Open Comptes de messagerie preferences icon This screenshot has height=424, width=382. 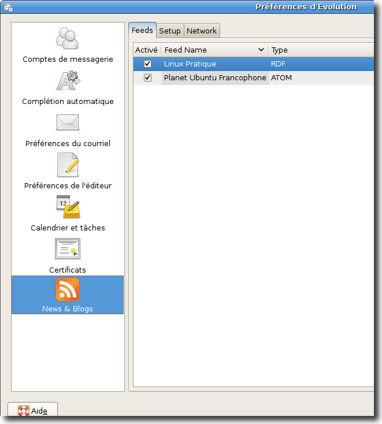pyautogui.click(x=68, y=39)
